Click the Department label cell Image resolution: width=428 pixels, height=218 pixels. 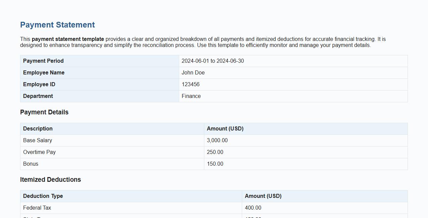(x=38, y=96)
